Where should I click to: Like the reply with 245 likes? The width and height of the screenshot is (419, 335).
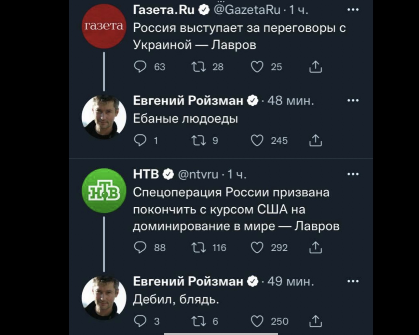[257, 141]
